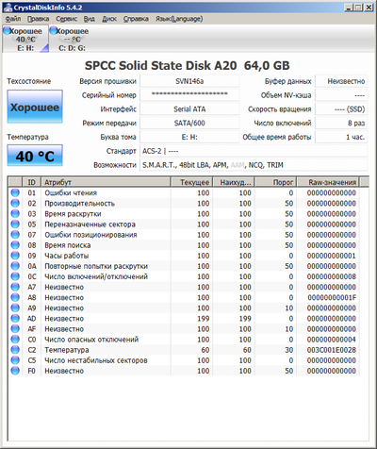The image size is (377, 449).
Task: Click the Raw-значения column header
Action: tap(328, 182)
